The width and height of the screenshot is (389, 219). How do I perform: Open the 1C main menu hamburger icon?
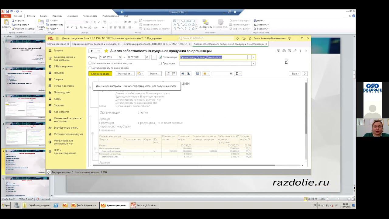(x=57, y=38)
